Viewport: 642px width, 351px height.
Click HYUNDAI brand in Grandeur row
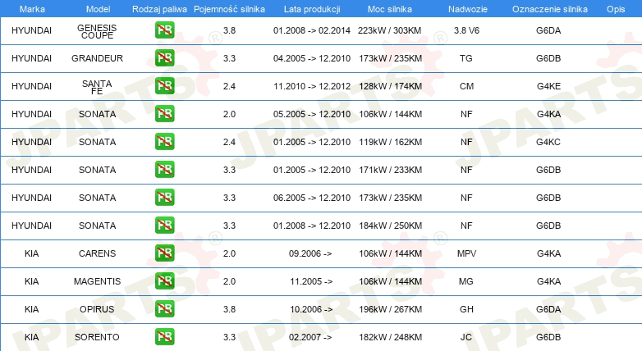(31, 58)
